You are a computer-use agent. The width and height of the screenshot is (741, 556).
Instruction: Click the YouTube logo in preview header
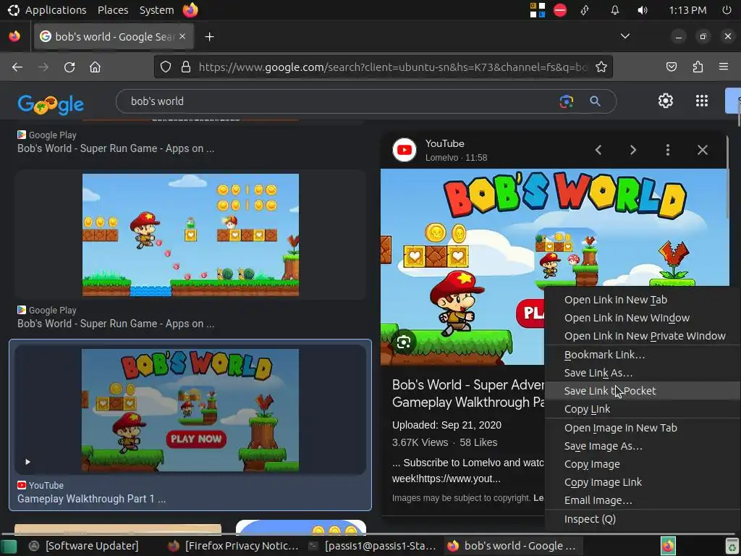click(404, 150)
